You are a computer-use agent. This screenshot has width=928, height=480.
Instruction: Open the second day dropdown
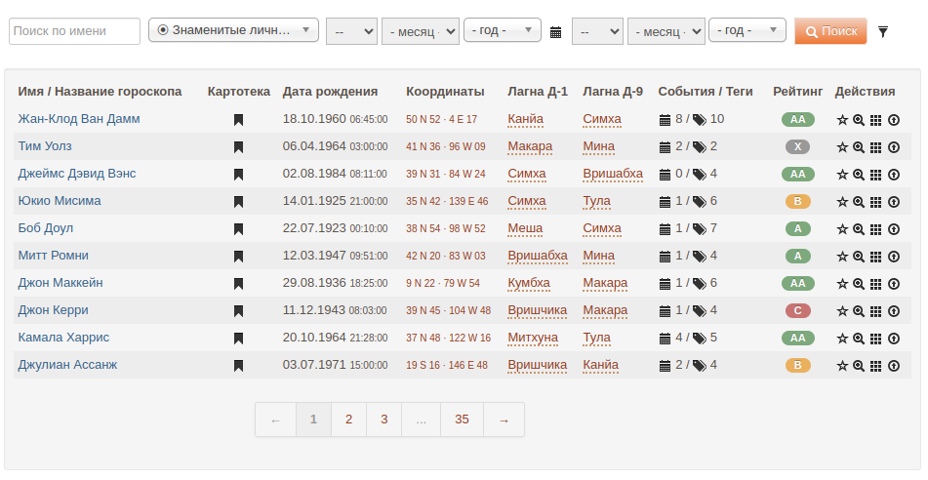[x=597, y=31]
